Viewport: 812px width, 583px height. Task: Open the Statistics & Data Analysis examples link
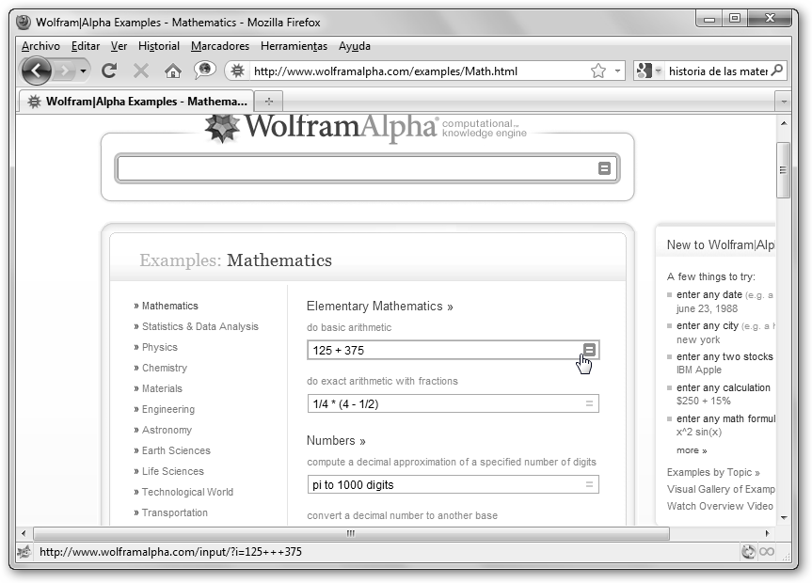pos(199,326)
